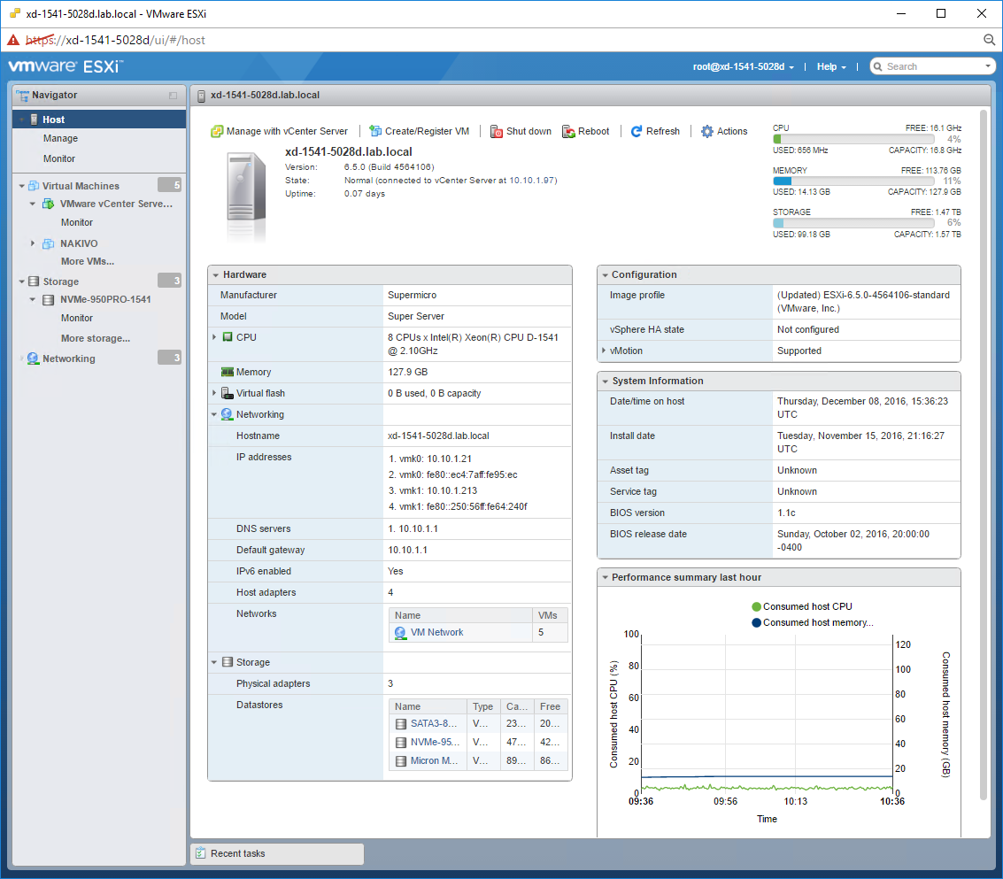Collapse the Storage tree in Navigator
The image size is (1003, 879).
(22, 281)
